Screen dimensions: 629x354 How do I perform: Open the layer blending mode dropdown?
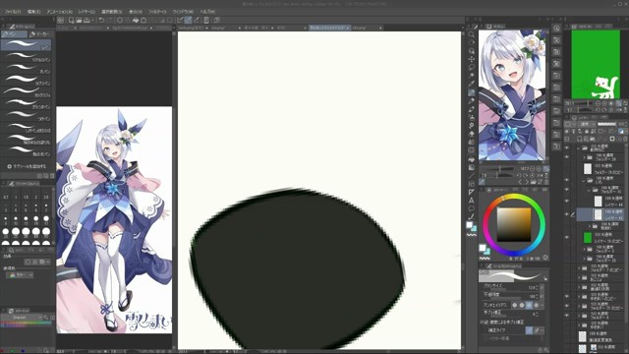point(586,124)
